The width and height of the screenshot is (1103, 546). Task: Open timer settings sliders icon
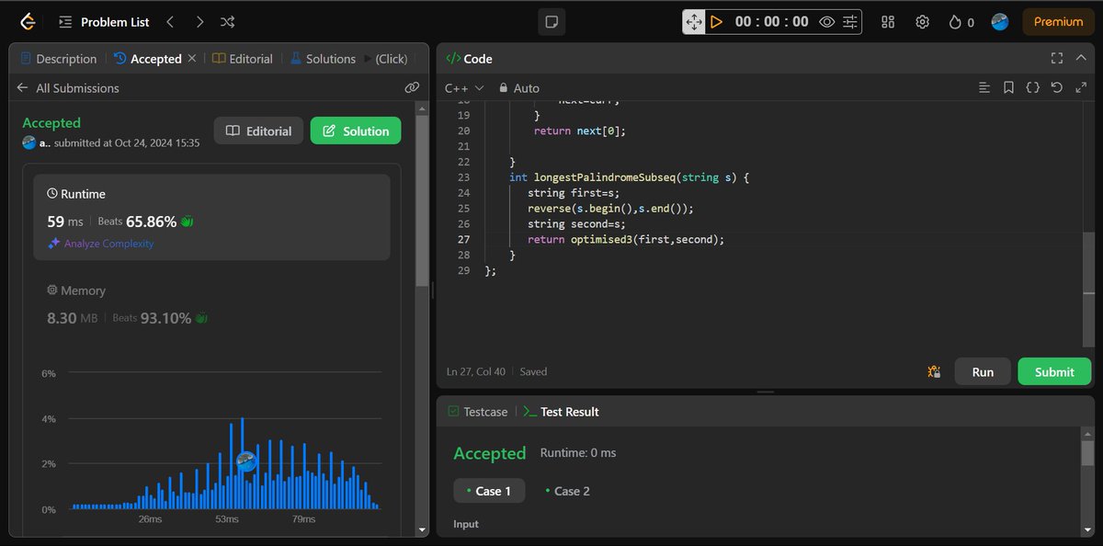coord(850,21)
